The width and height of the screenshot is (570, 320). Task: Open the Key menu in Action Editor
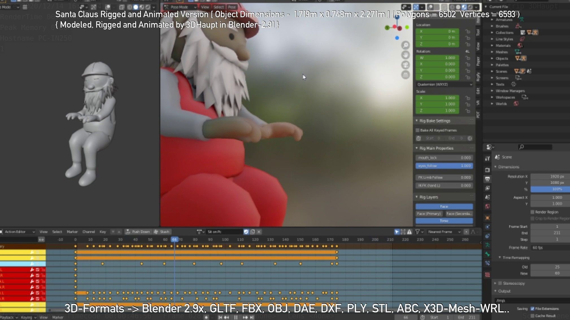tap(103, 232)
